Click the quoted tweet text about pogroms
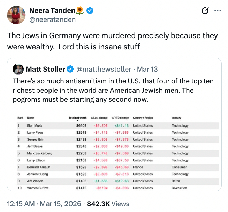 (x=113, y=90)
